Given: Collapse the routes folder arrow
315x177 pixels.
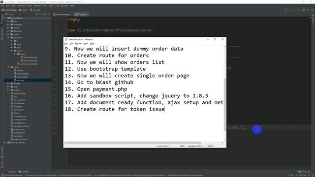Looking at the screenshot, I should point(8,67).
